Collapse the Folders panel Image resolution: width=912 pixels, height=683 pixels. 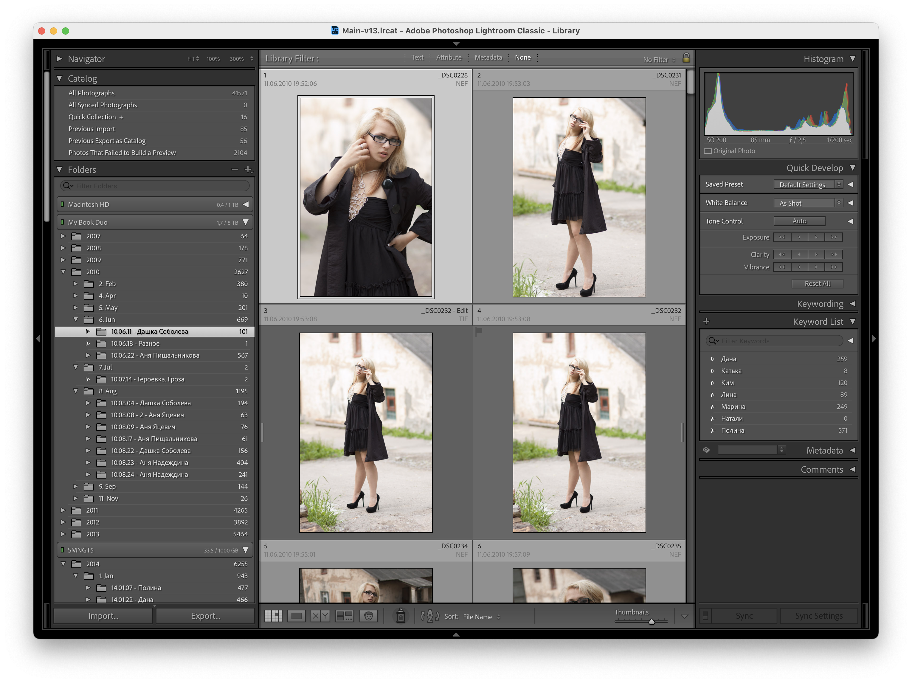tap(59, 170)
